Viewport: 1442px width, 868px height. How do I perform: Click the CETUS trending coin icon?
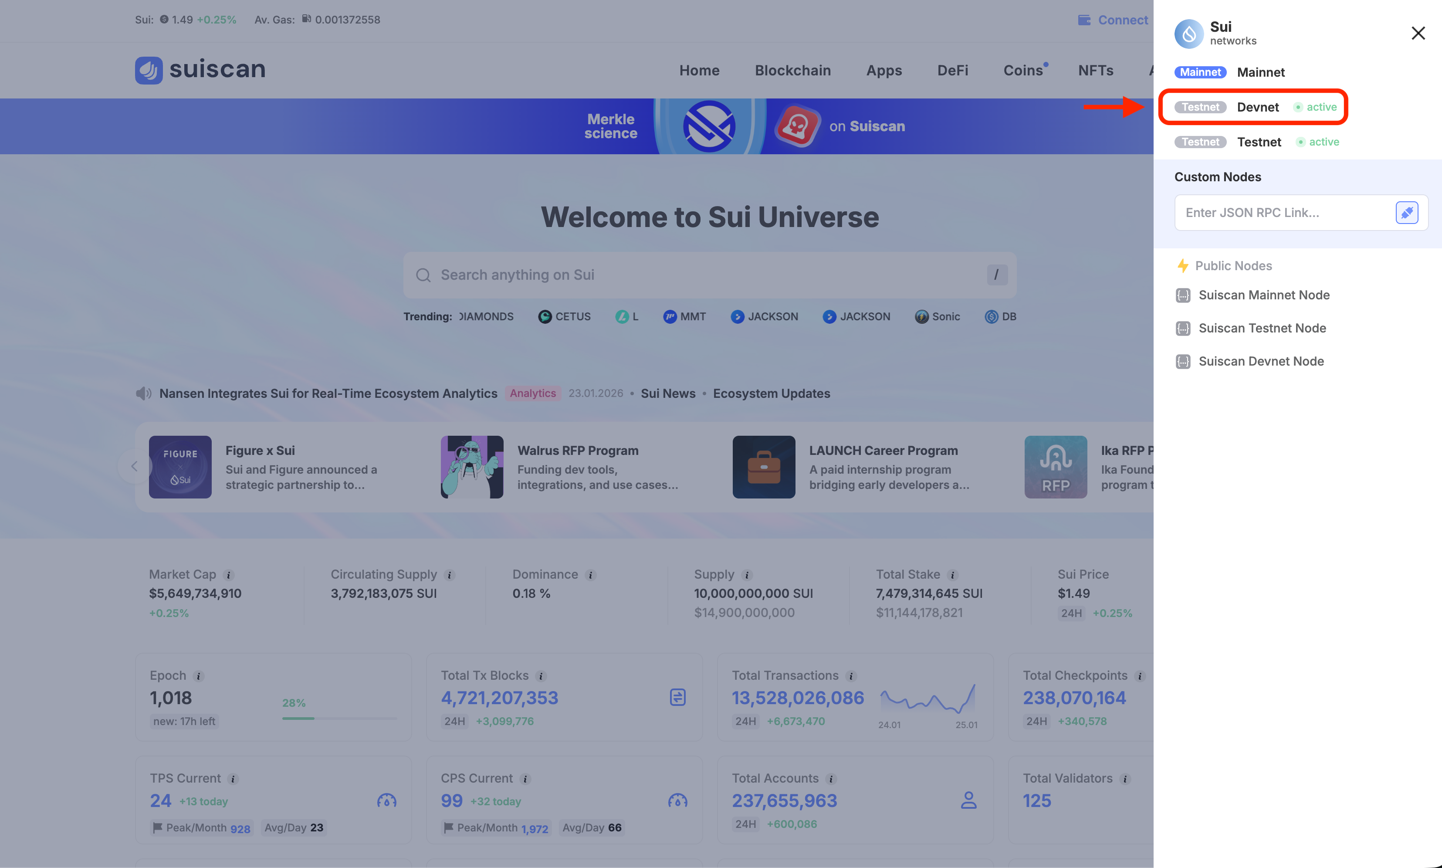(545, 316)
